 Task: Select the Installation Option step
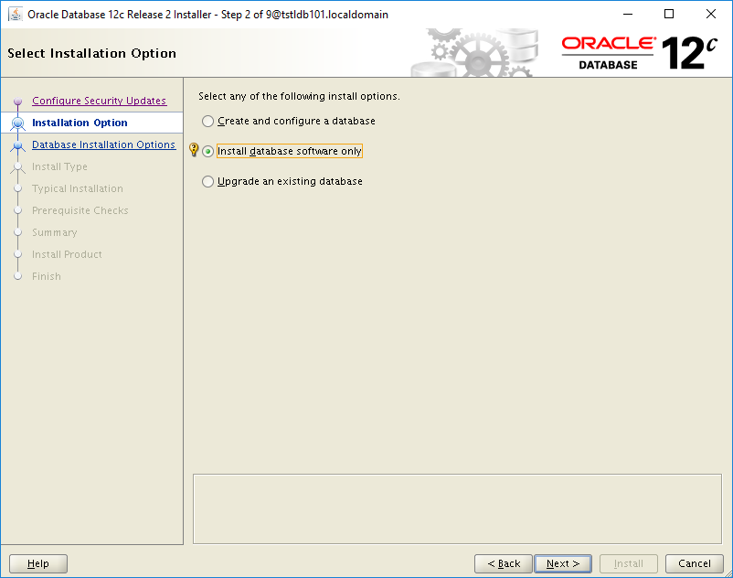coord(80,123)
